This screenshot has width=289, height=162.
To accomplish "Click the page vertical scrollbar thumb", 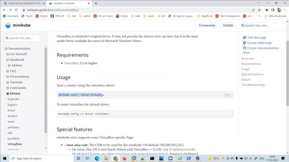I will (287, 73).
